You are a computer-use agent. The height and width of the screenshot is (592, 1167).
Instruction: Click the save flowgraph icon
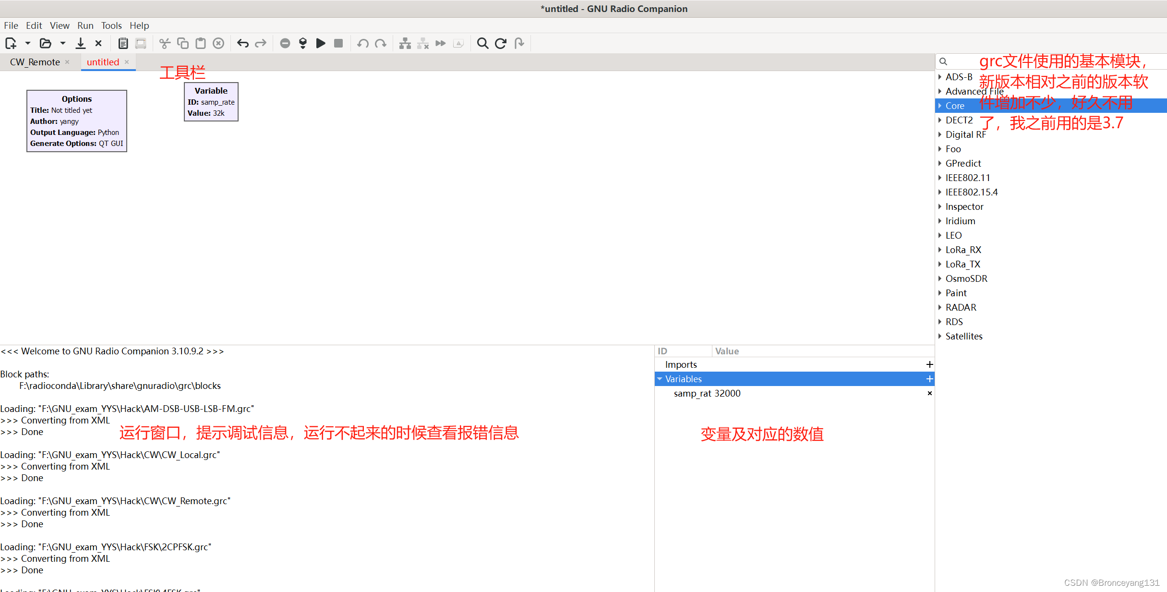coord(81,43)
